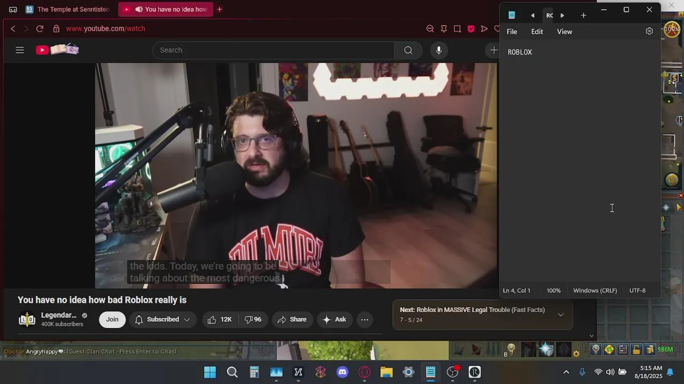Viewport: 684px width, 384px height.
Task: Open Notepad Edit menu
Action: pos(537,32)
